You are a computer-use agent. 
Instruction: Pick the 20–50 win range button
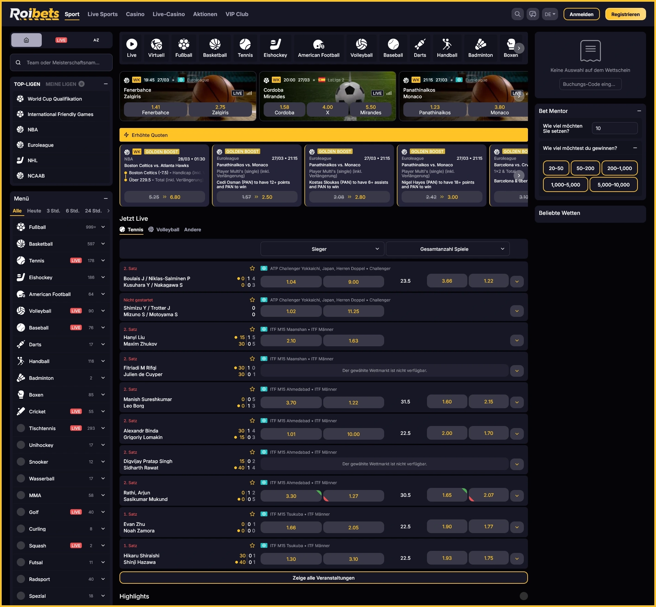click(556, 168)
